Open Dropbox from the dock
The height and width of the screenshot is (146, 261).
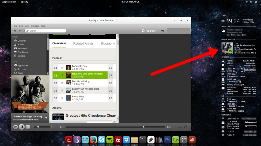pyautogui.click(x=126, y=140)
